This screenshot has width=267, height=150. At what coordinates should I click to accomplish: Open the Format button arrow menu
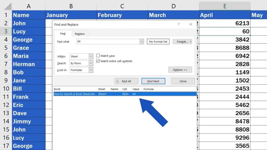190,42
